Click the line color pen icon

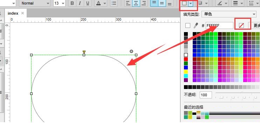(220, 3)
